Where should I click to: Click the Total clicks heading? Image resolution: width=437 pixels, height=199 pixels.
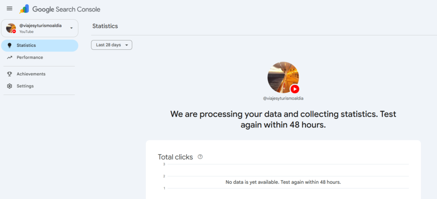[175, 157]
